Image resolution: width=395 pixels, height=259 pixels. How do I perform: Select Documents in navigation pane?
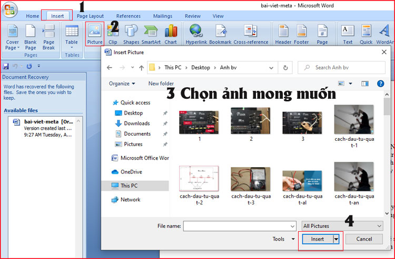[133, 134]
